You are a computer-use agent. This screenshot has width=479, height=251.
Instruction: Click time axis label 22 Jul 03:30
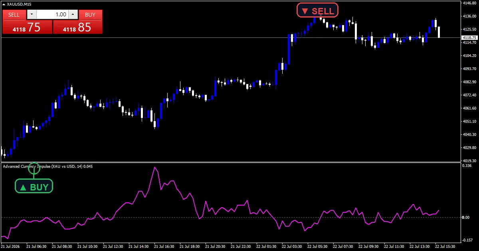292,247
